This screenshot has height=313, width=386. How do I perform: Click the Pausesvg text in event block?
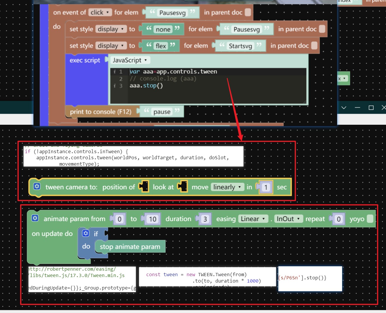pyautogui.click(x=172, y=13)
